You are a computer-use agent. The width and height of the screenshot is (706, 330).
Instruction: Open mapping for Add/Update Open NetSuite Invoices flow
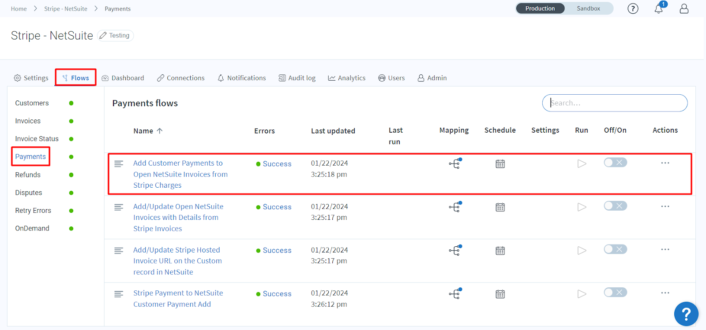coord(455,207)
